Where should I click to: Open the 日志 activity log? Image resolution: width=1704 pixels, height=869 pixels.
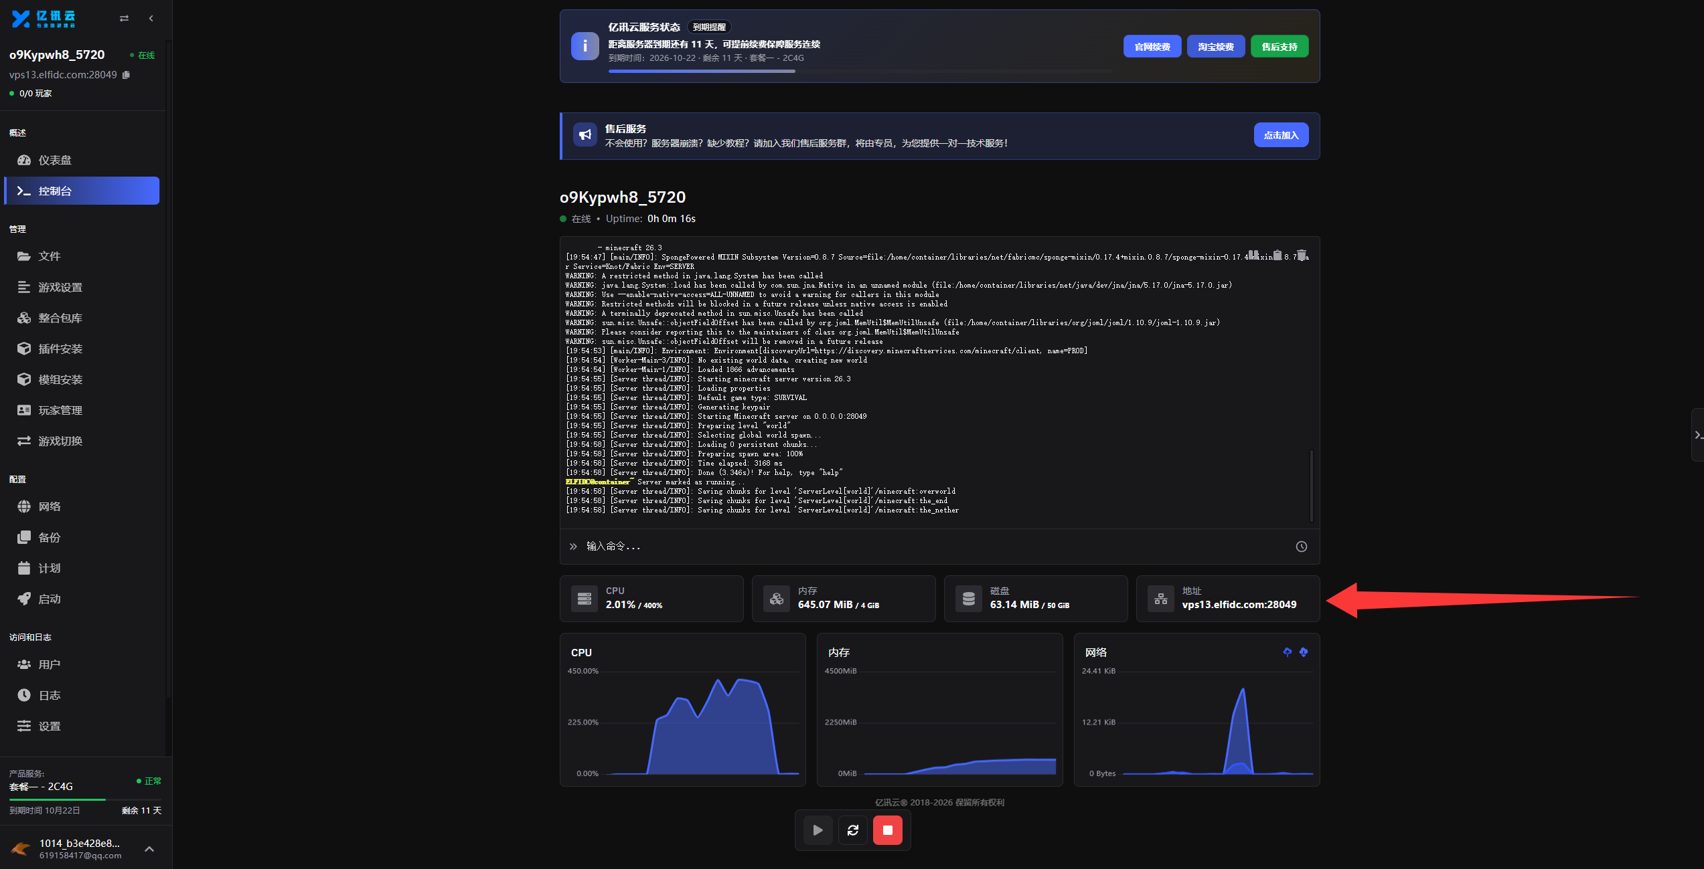82,695
